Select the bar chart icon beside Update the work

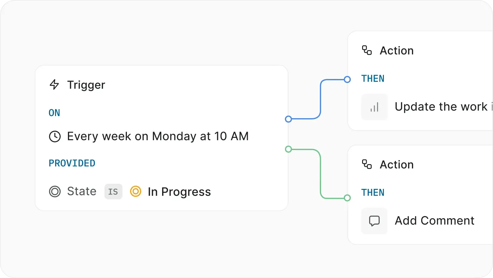point(374,107)
